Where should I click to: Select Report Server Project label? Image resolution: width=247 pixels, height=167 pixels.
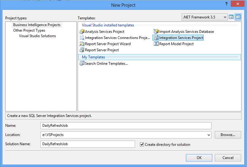(102, 50)
